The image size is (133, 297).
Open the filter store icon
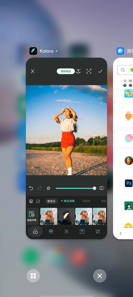click(x=31, y=201)
